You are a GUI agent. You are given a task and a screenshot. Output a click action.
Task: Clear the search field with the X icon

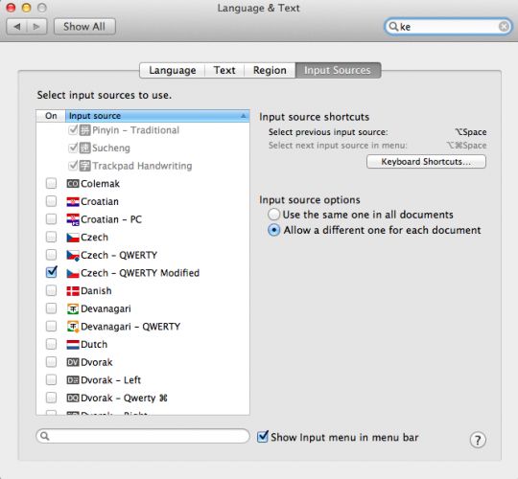[504, 27]
